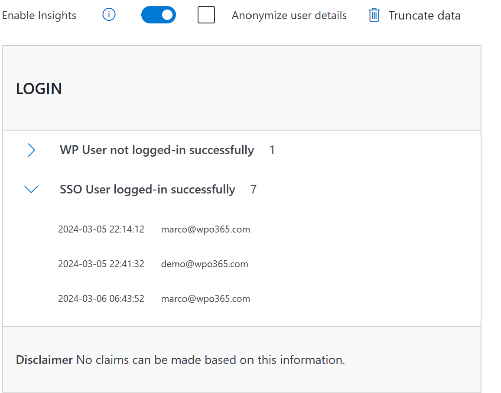Collapse the SSO User logged-in chevron

pos(31,189)
